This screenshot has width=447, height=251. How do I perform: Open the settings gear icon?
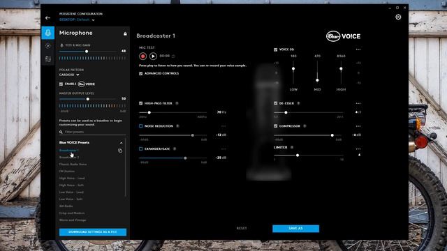tap(398, 17)
